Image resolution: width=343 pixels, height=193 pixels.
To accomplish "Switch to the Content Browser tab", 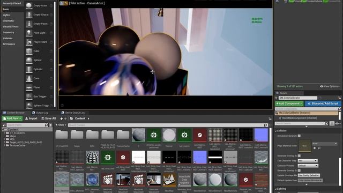I will pyautogui.click(x=14, y=113).
